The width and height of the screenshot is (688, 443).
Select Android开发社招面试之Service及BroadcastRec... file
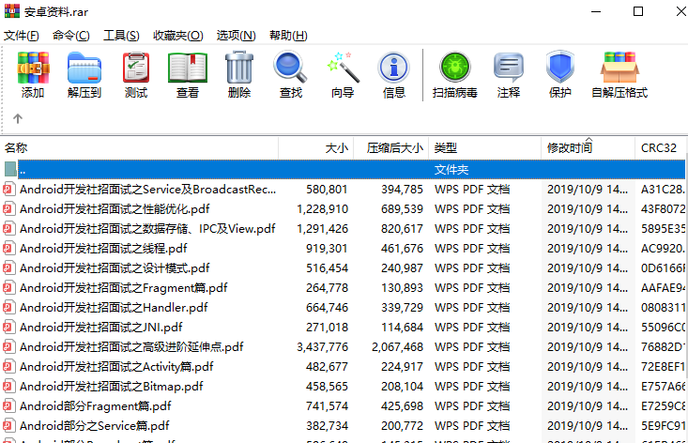[x=147, y=189]
